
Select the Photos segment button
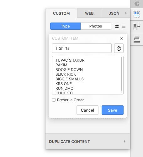(96, 26)
